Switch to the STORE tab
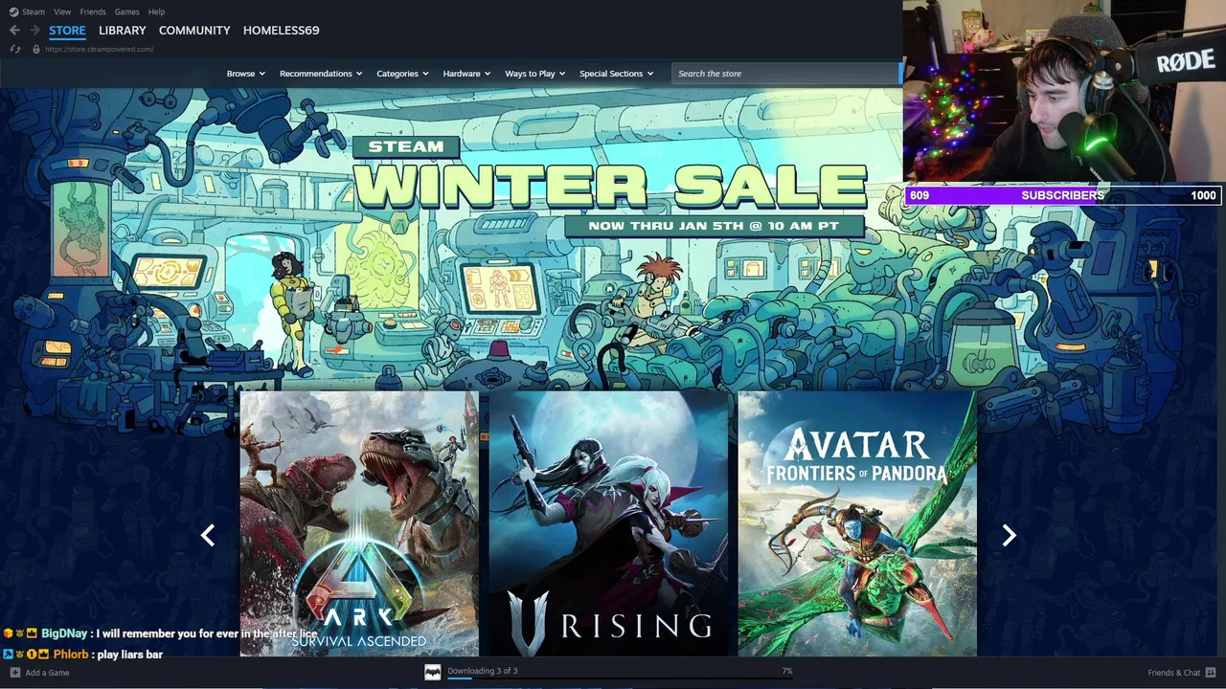The height and width of the screenshot is (689, 1226). coord(67,31)
